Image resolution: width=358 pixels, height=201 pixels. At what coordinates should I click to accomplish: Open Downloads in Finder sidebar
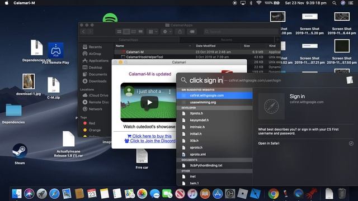pos(97,81)
